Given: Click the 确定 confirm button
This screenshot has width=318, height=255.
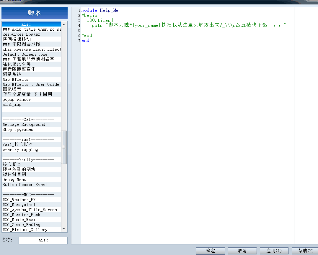Looking at the screenshot, I should [210, 251].
